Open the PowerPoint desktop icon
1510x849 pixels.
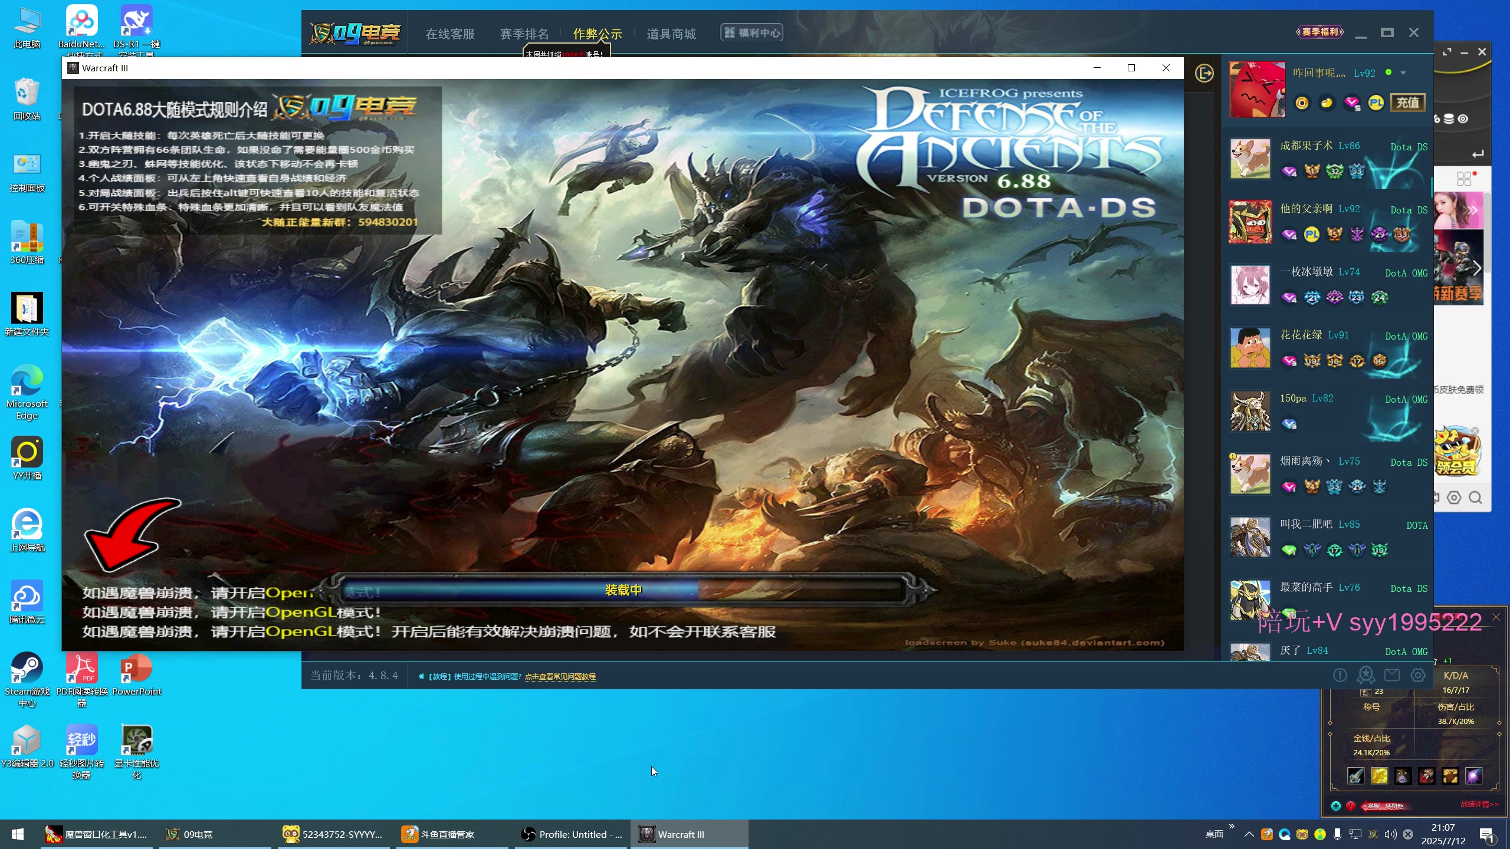(x=136, y=674)
